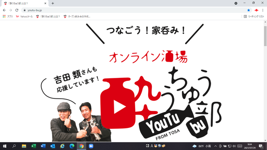Click the youtu-bu.jp address bar

coord(136,10)
